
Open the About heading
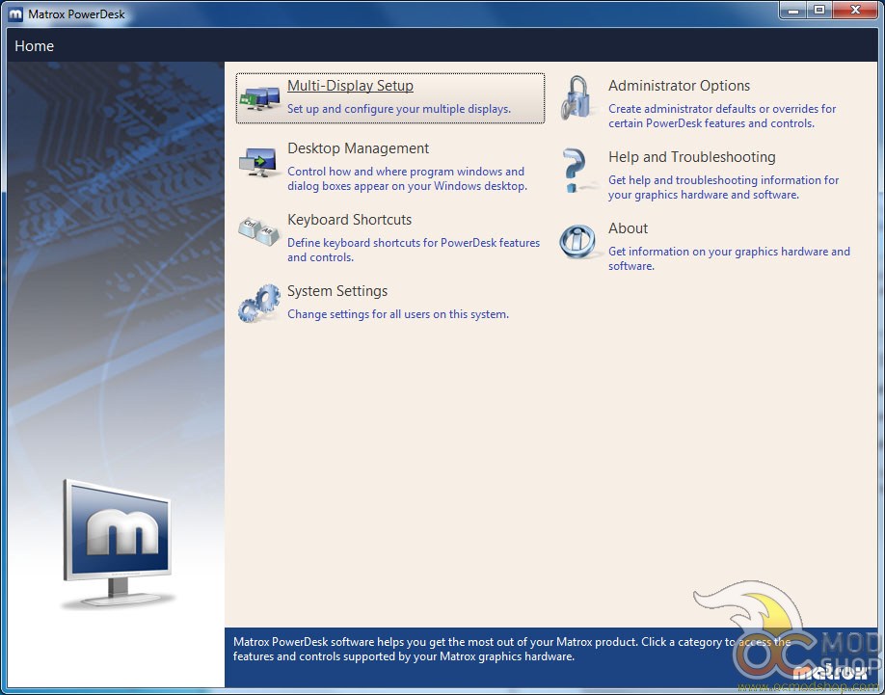[628, 228]
